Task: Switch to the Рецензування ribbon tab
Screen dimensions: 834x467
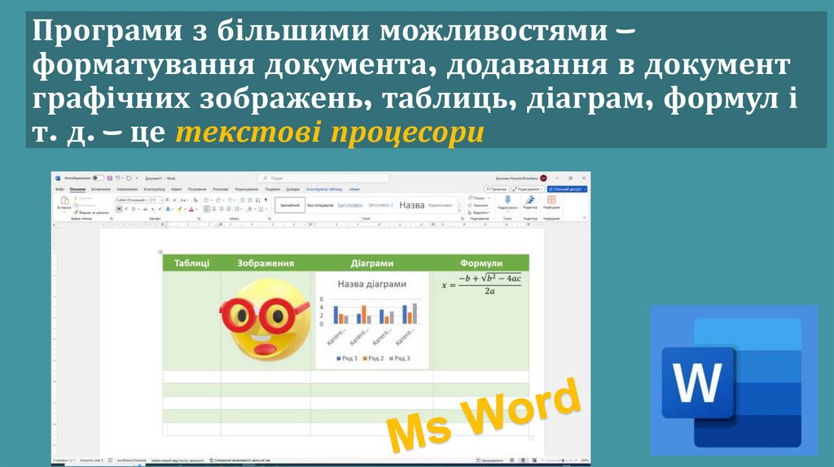Action: [247, 189]
